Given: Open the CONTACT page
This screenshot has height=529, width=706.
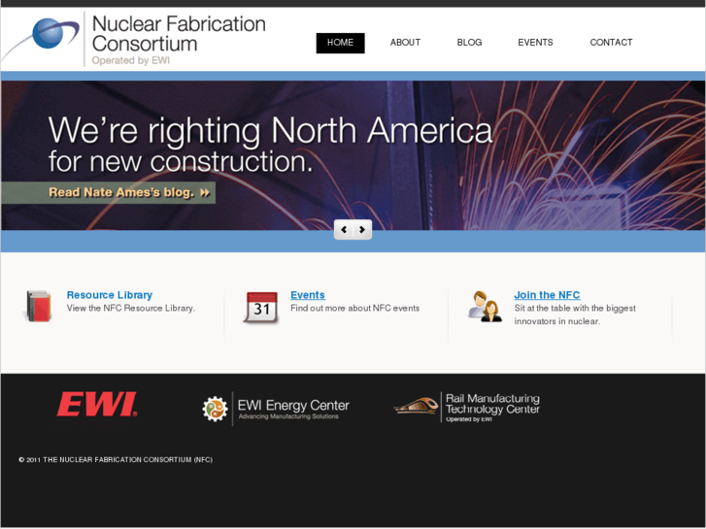Looking at the screenshot, I should click(x=611, y=43).
